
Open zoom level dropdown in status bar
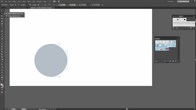point(16,109)
